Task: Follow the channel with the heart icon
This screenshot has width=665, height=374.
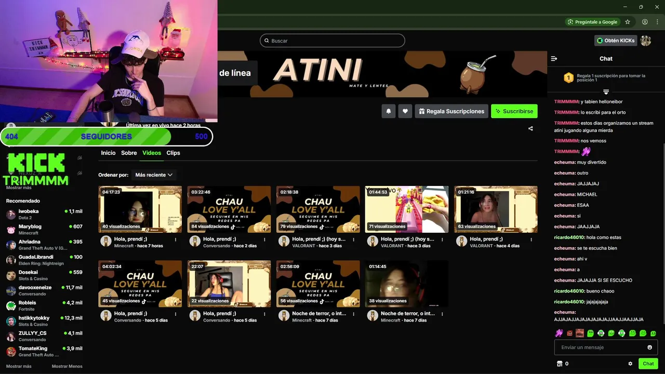Action: pos(405,111)
